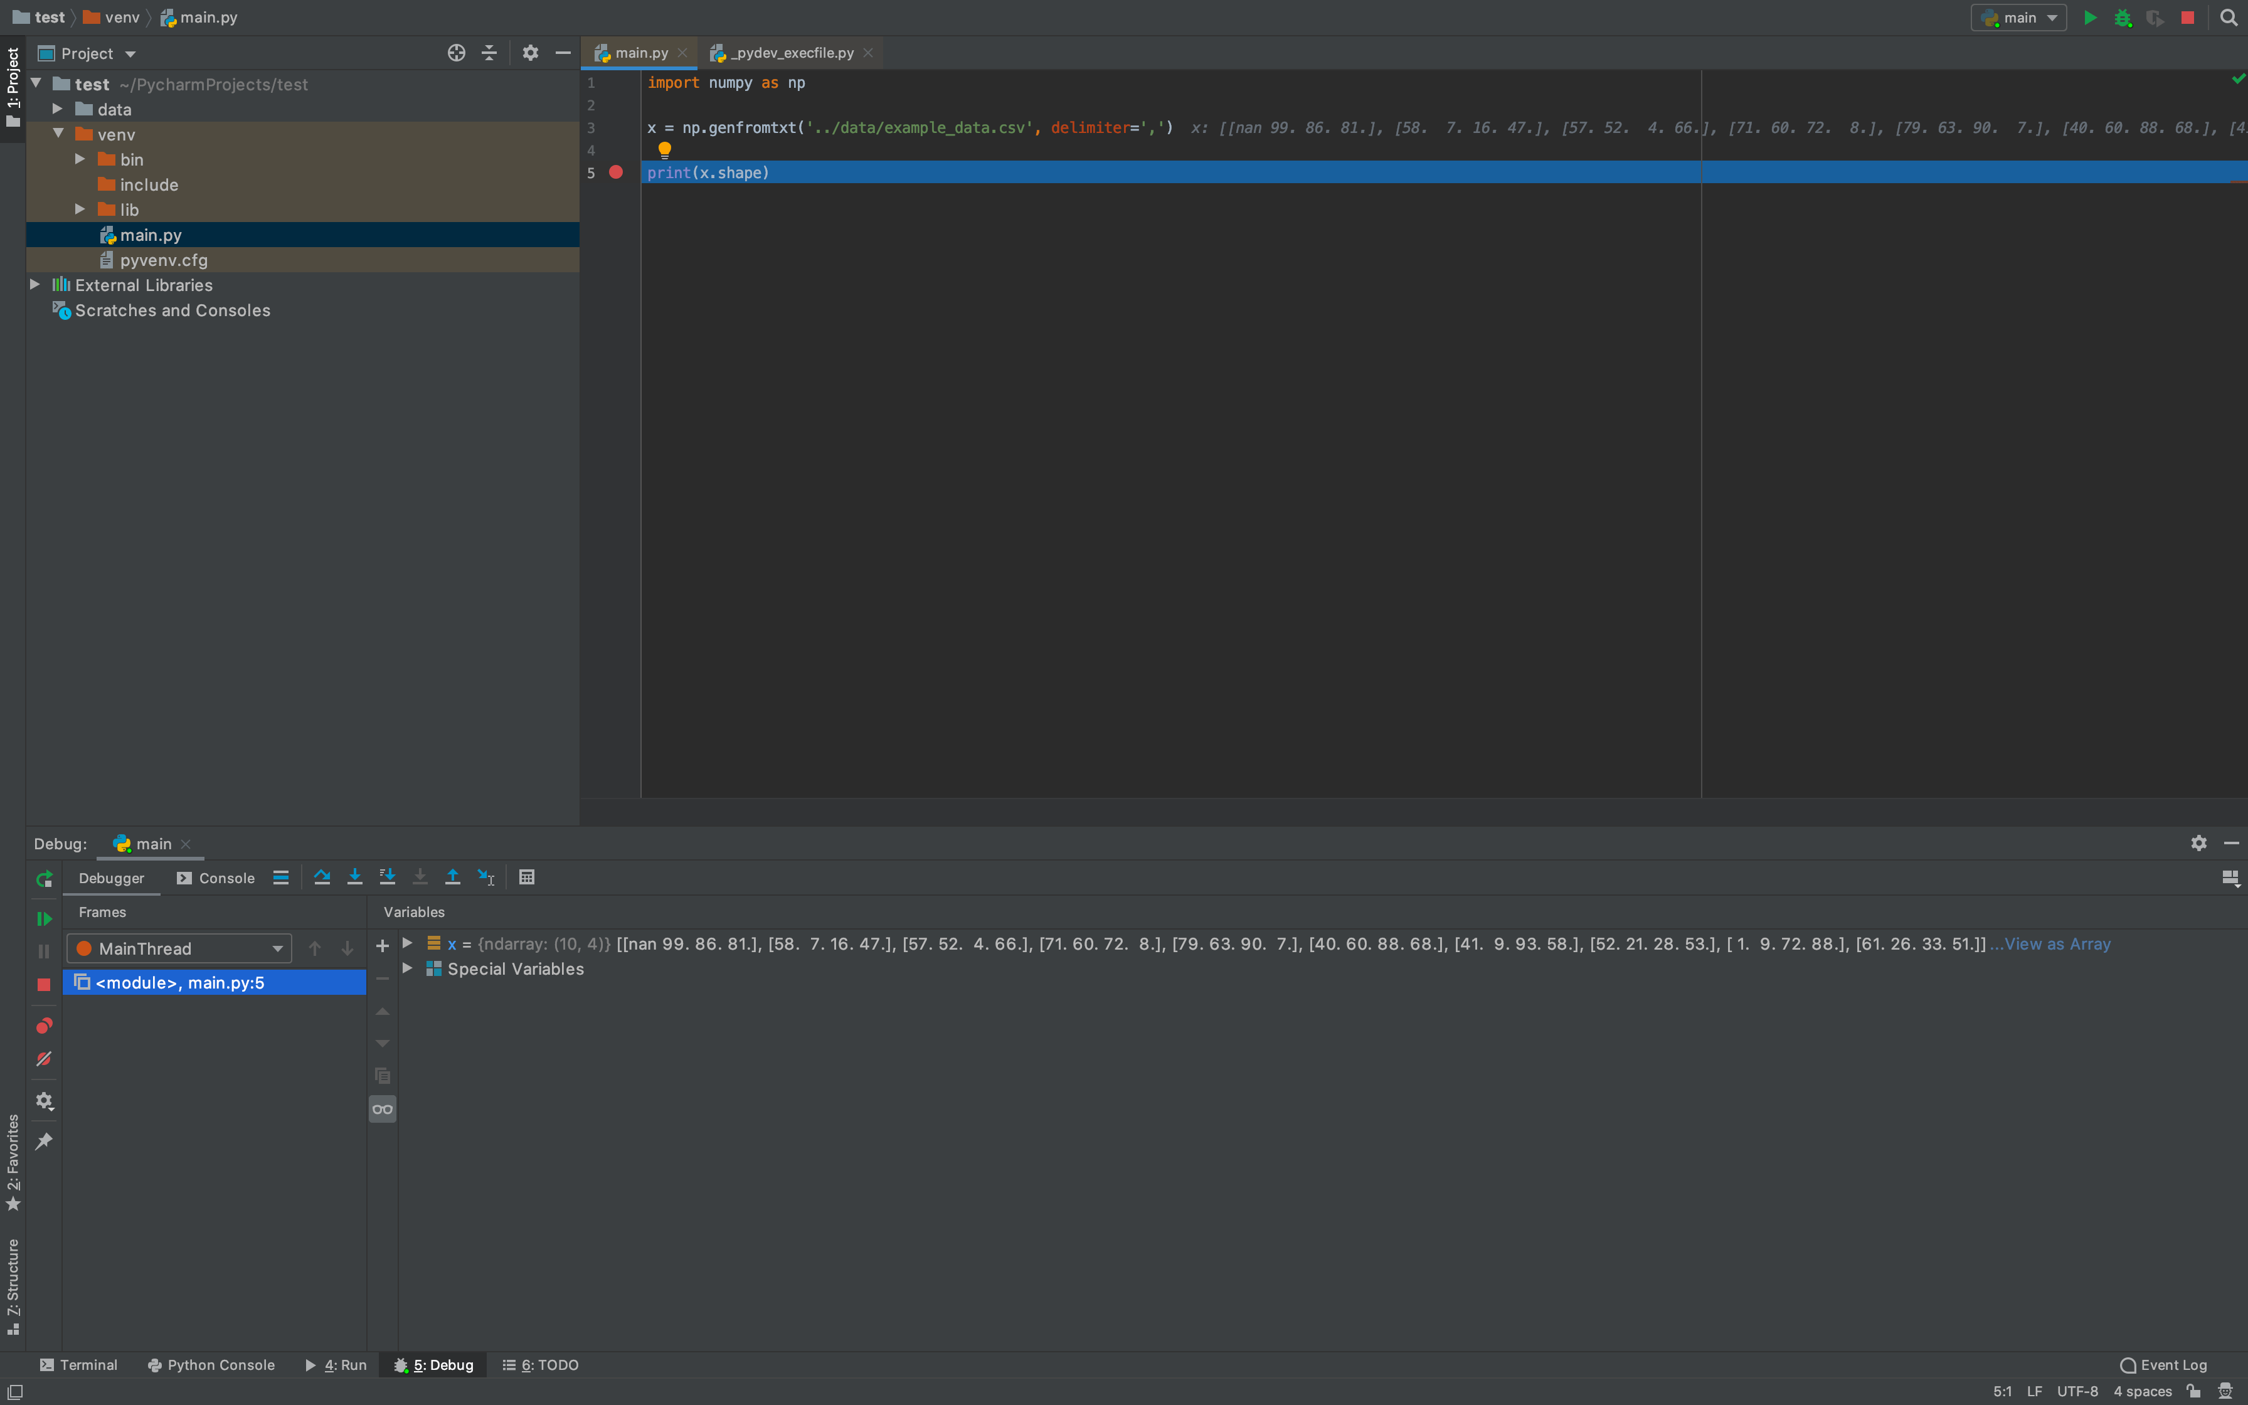Screen dimensions: 2248x1405
Task: Open the MainThread dropdown
Action: click(179, 948)
